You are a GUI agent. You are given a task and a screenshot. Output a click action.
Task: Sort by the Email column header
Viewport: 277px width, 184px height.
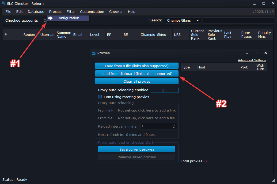80,34
